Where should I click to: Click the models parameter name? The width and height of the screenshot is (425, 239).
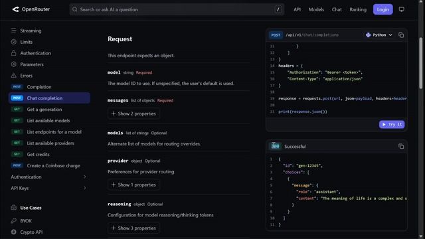[x=115, y=133]
